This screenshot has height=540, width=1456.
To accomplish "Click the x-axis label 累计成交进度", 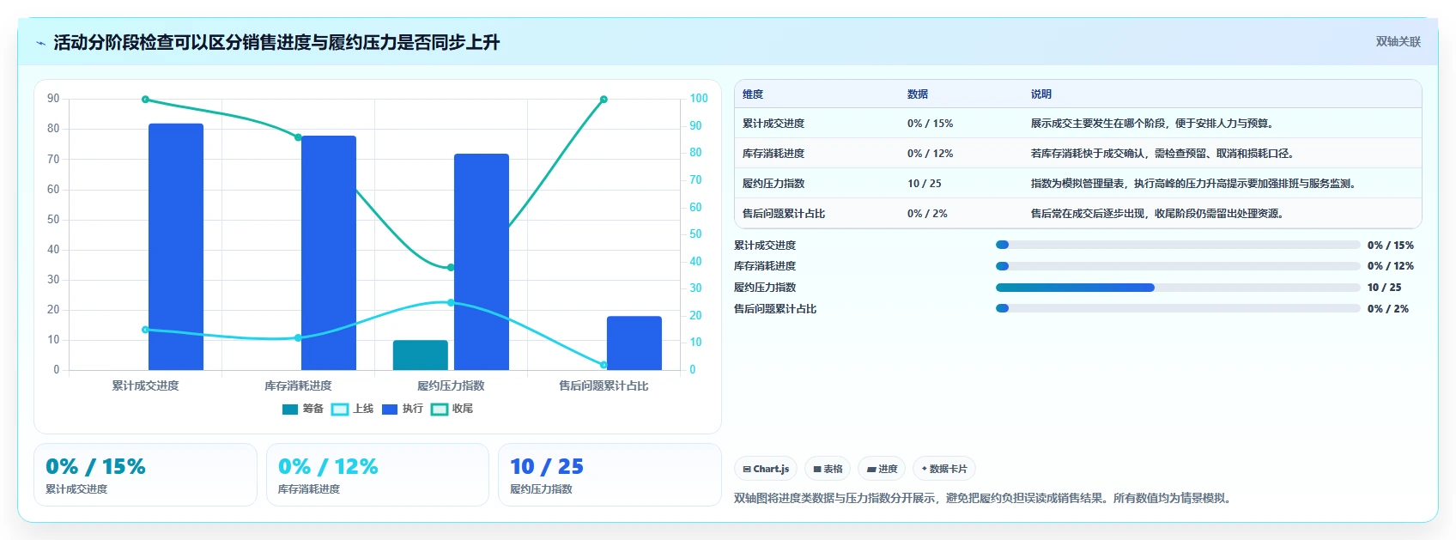I will pyautogui.click(x=145, y=385).
